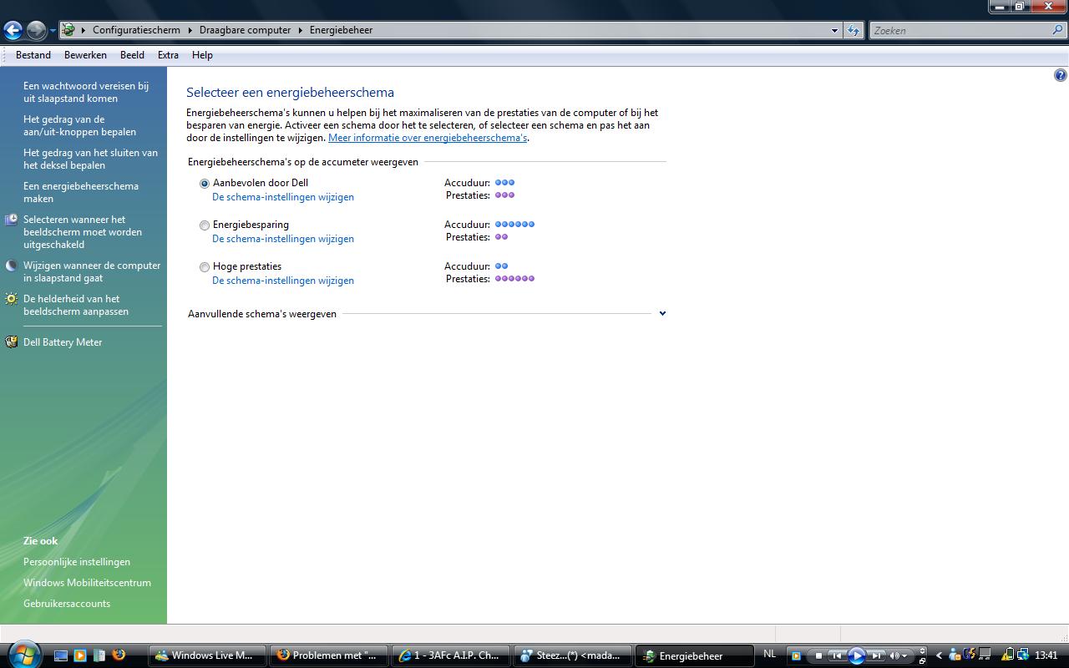This screenshot has width=1069, height=668.
Task: Select 'Hoge prestaties' power plan
Action: coord(205,267)
